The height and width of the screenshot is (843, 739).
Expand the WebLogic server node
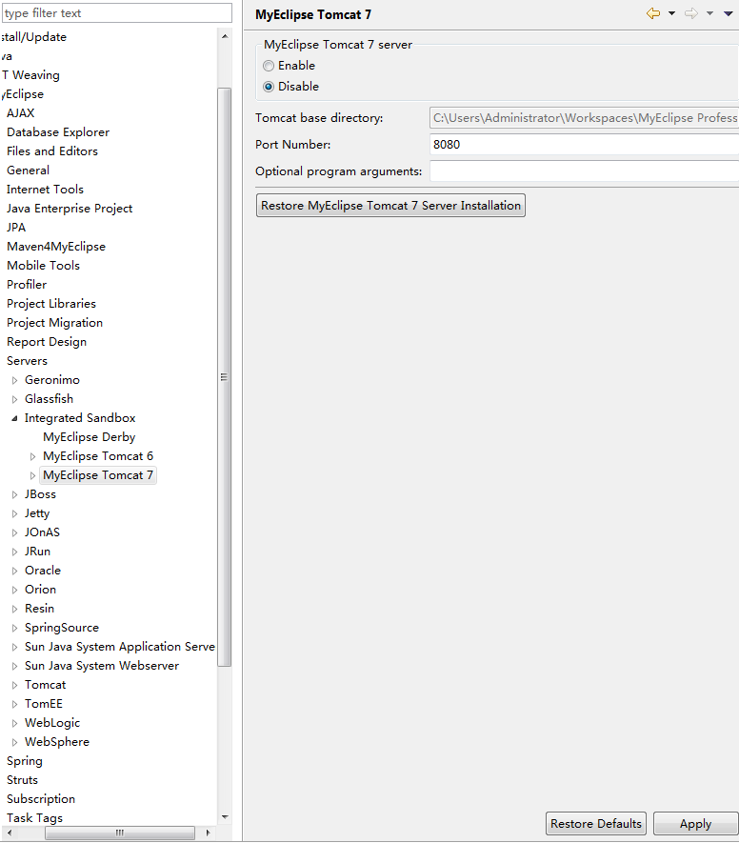14,724
